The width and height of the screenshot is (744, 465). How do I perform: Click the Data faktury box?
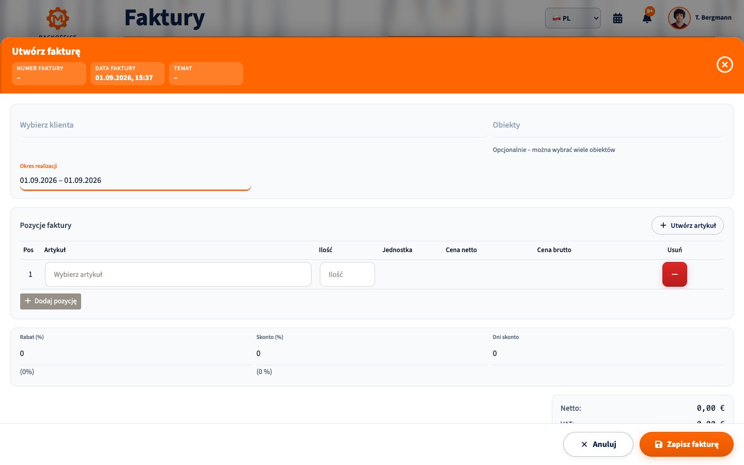point(128,73)
